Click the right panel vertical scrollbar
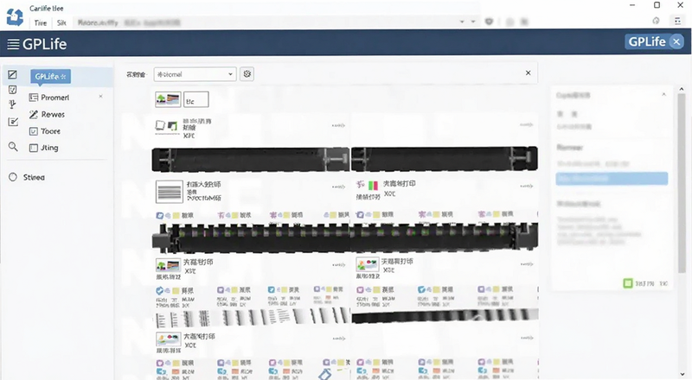The height and width of the screenshot is (380, 692). point(682,183)
